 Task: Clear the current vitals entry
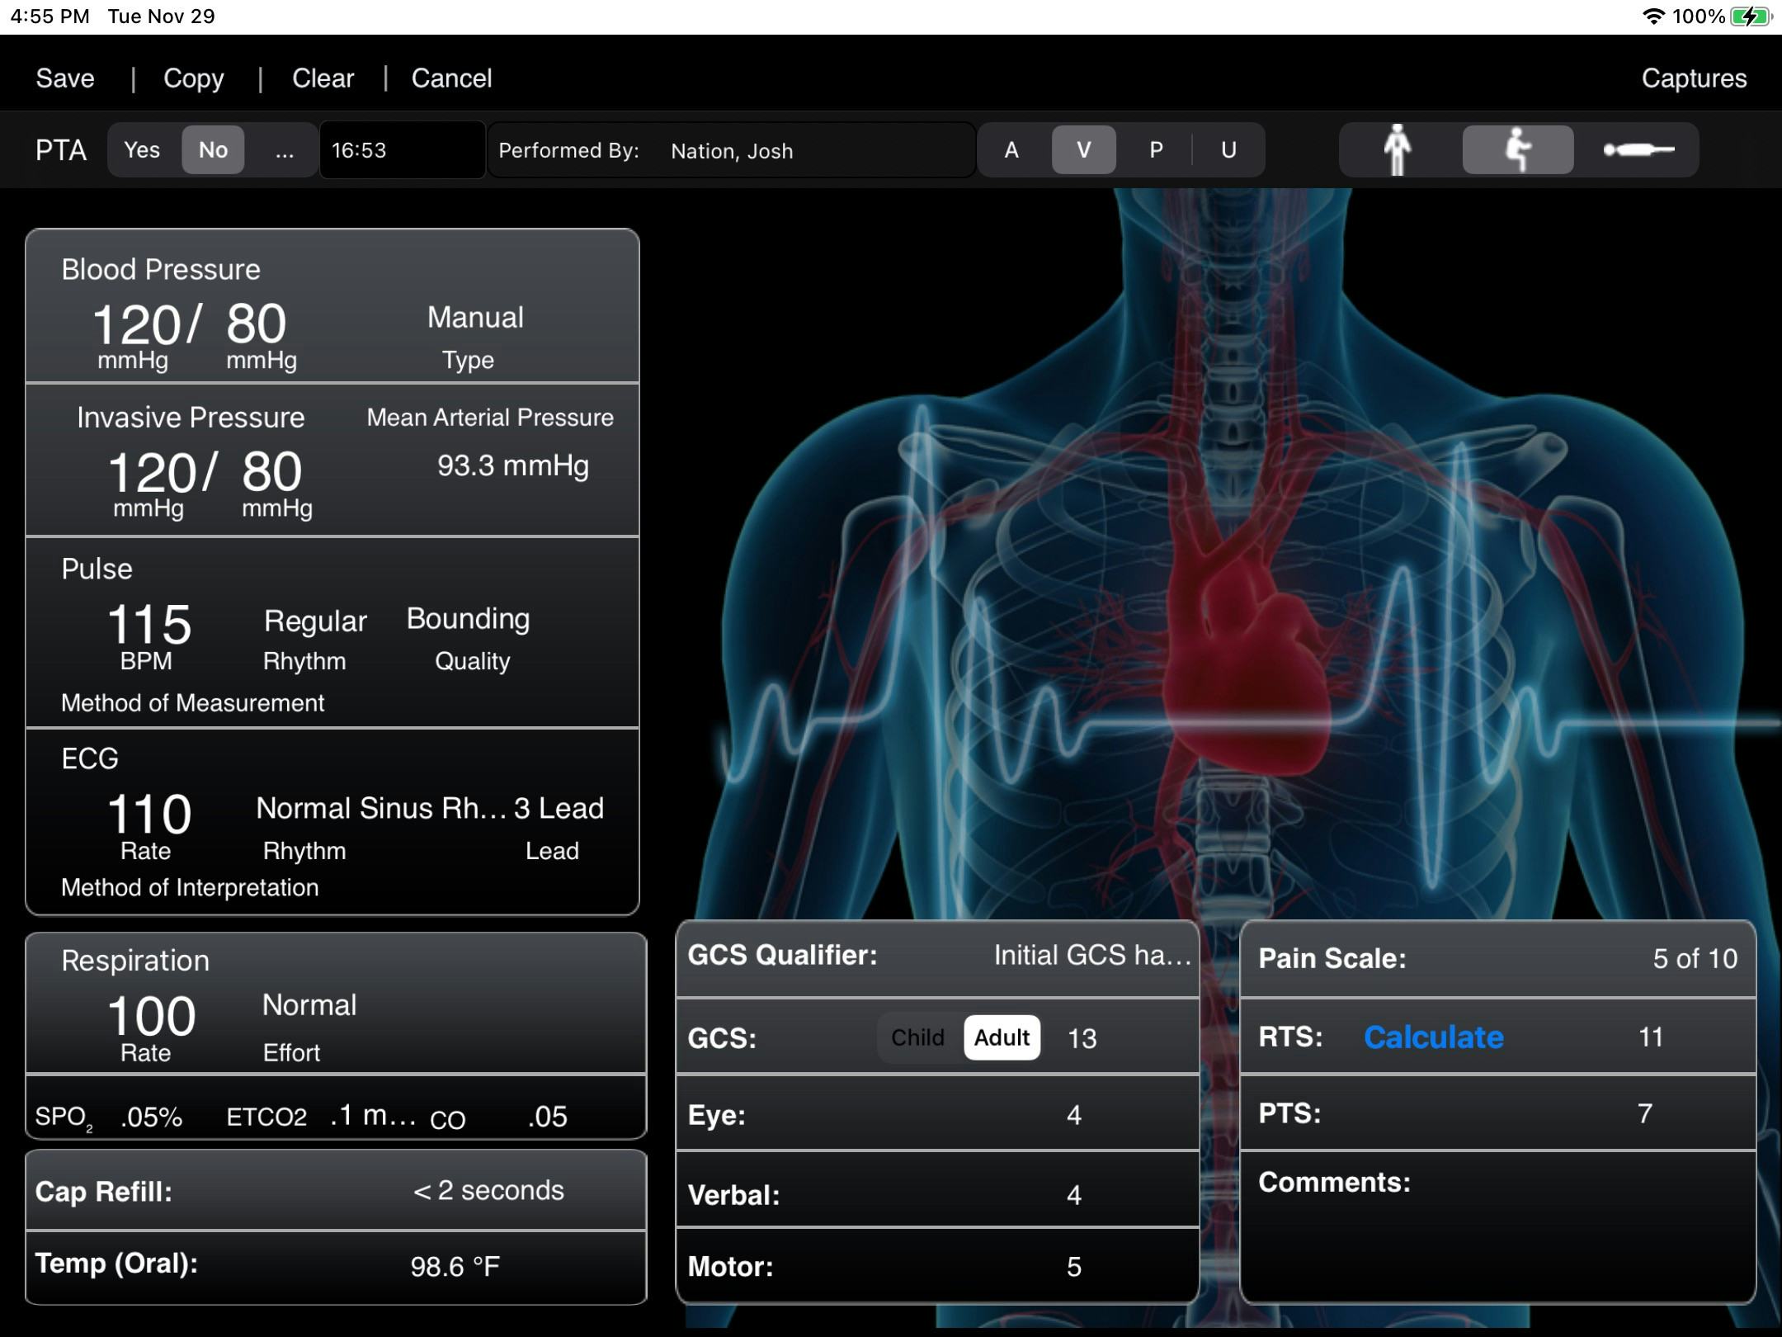[x=323, y=77]
